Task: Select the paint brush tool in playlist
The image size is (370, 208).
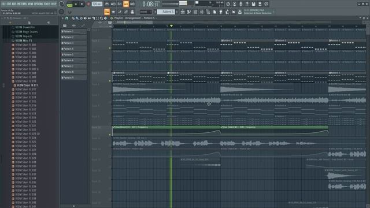Action: coord(77,18)
